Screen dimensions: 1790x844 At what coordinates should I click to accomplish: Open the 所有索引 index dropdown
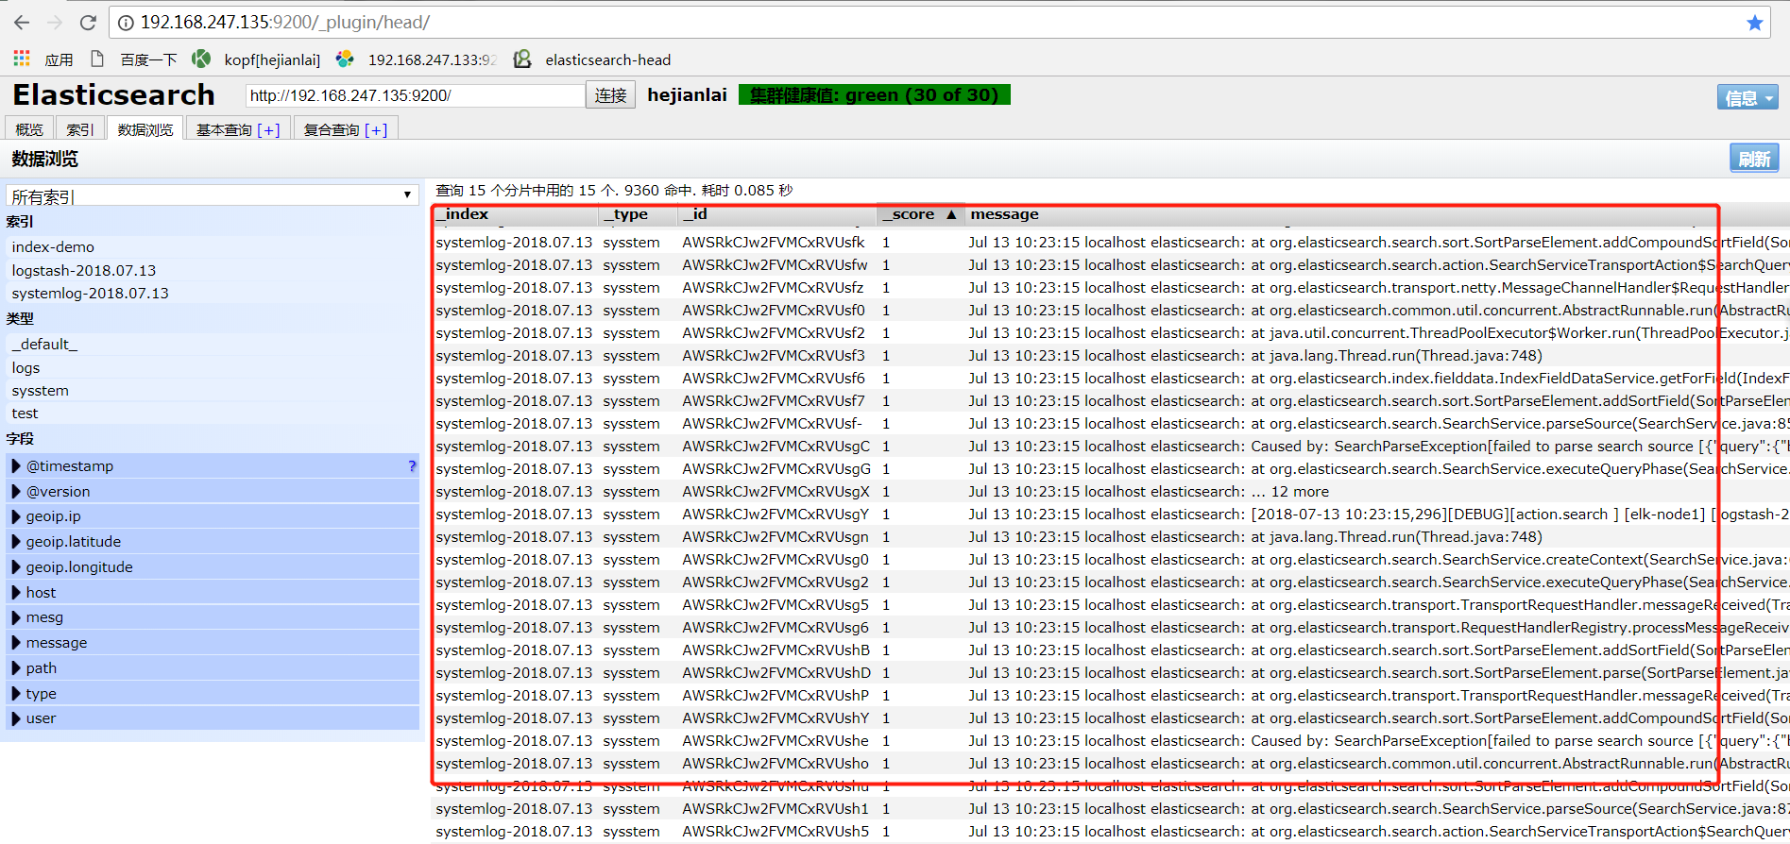[212, 195]
